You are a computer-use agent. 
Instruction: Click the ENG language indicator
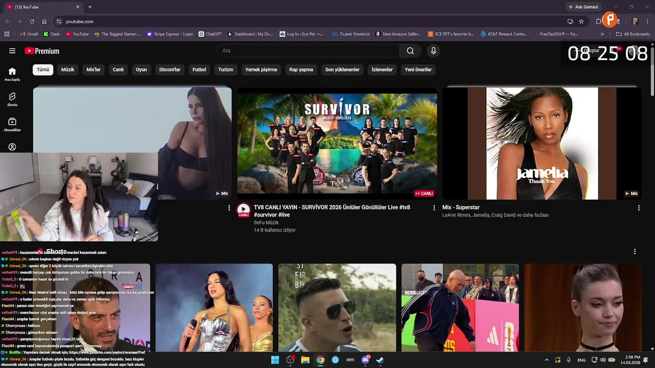point(581,360)
